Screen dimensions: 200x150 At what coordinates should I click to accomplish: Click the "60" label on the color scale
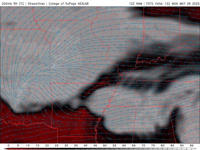click(124, 145)
